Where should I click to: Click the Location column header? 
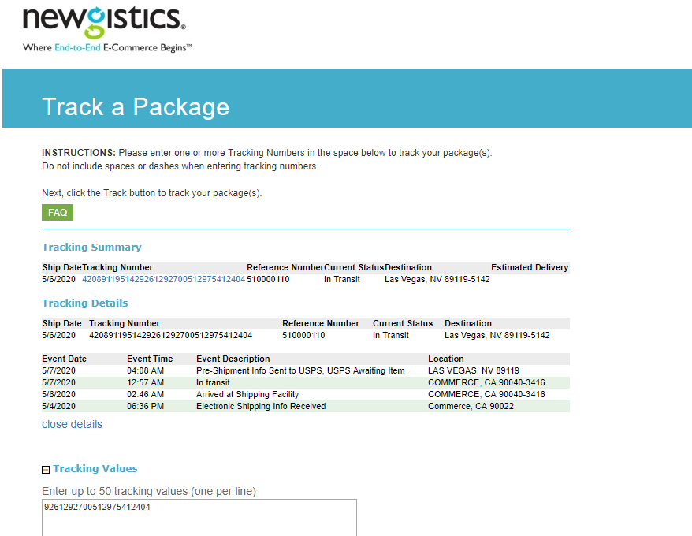tap(446, 359)
